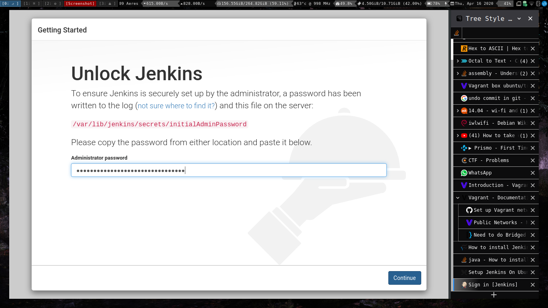Switch to the Screenshot workspace in status bar
The height and width of the screenshot is (308, 548).
tap(80, 4)
